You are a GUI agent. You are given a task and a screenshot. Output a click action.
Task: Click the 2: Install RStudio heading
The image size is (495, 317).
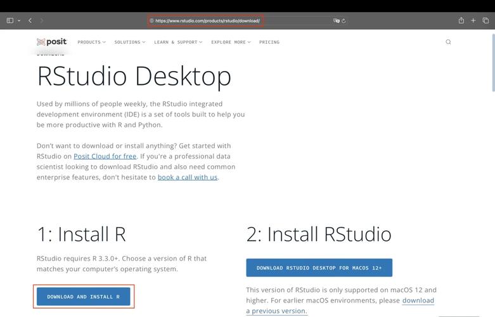coord(319,234)
